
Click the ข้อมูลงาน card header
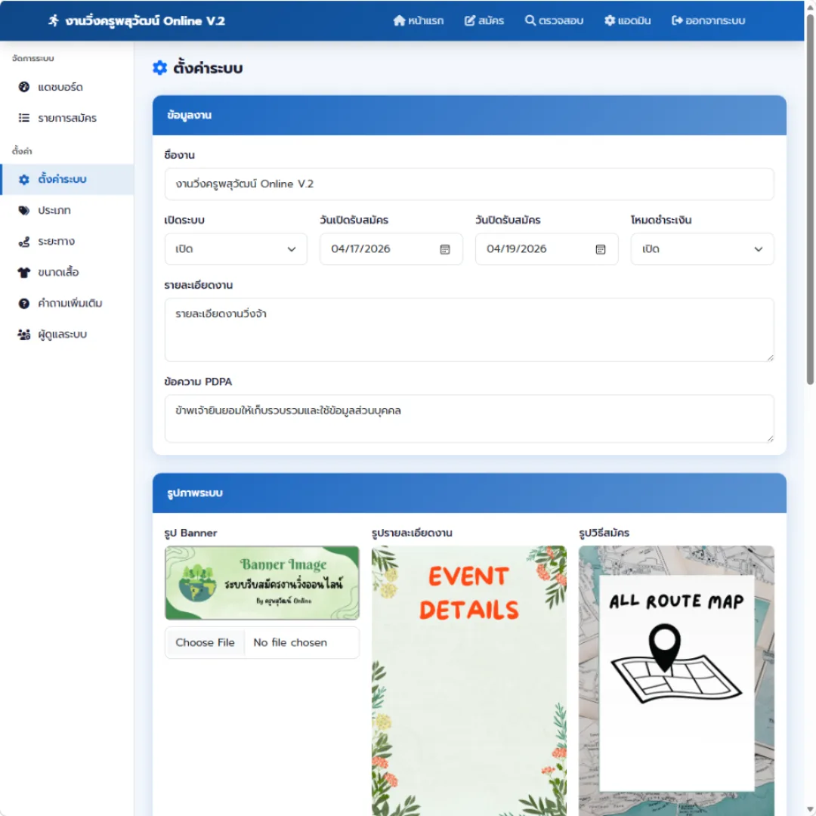tap(469, 116)
